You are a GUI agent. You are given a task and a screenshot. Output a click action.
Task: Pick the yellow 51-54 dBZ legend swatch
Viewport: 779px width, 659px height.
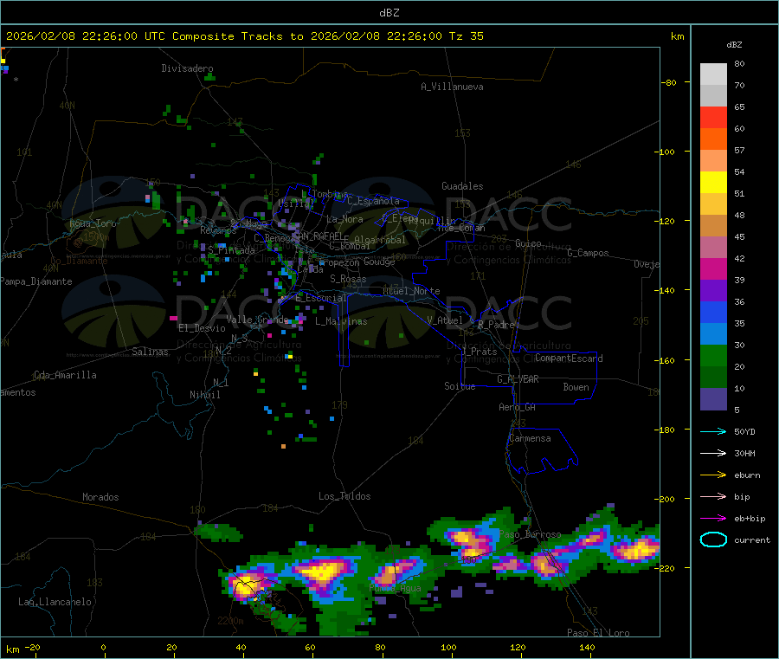[713, 183]
